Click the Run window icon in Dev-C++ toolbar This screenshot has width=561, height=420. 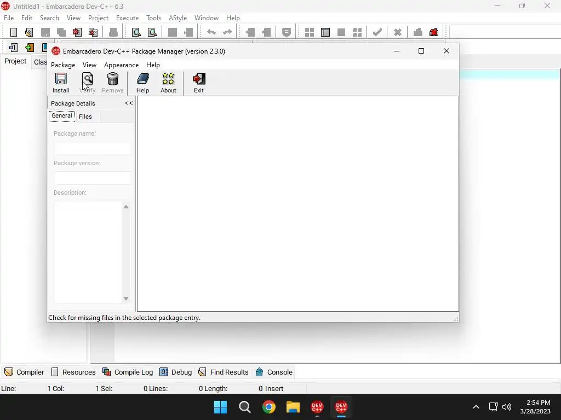pyautogui.click(x=325, y=32)
